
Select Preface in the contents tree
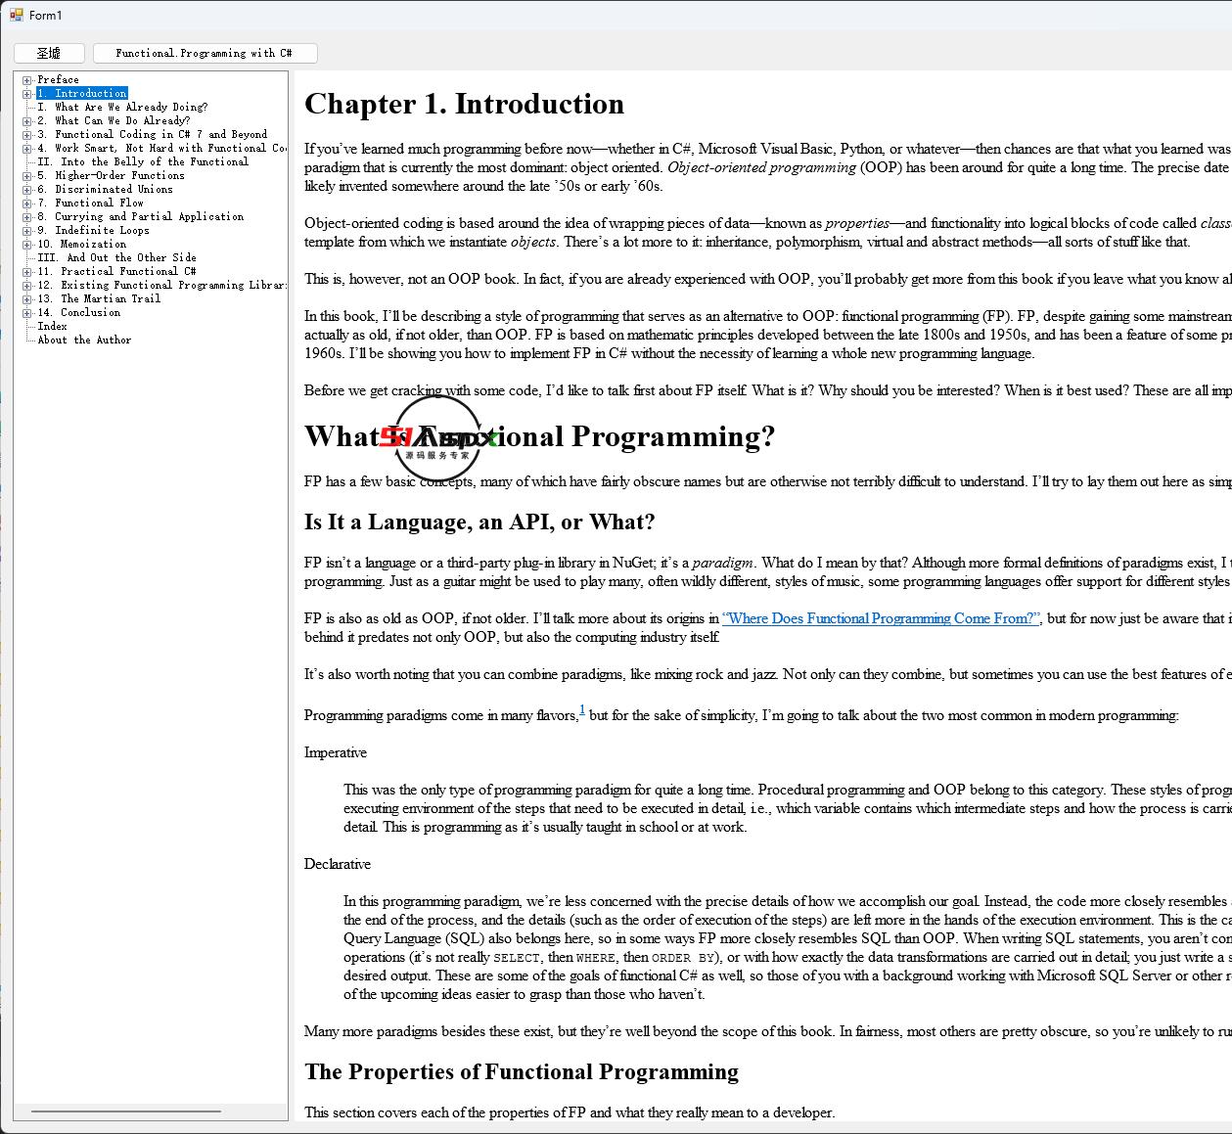59,80
